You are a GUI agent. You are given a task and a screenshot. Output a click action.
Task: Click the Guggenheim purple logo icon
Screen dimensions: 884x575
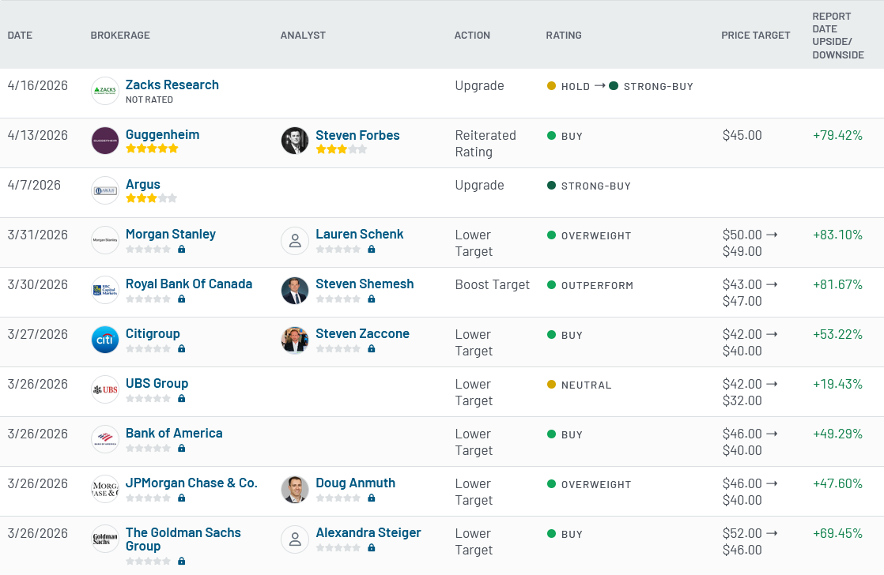pos(105,141)
